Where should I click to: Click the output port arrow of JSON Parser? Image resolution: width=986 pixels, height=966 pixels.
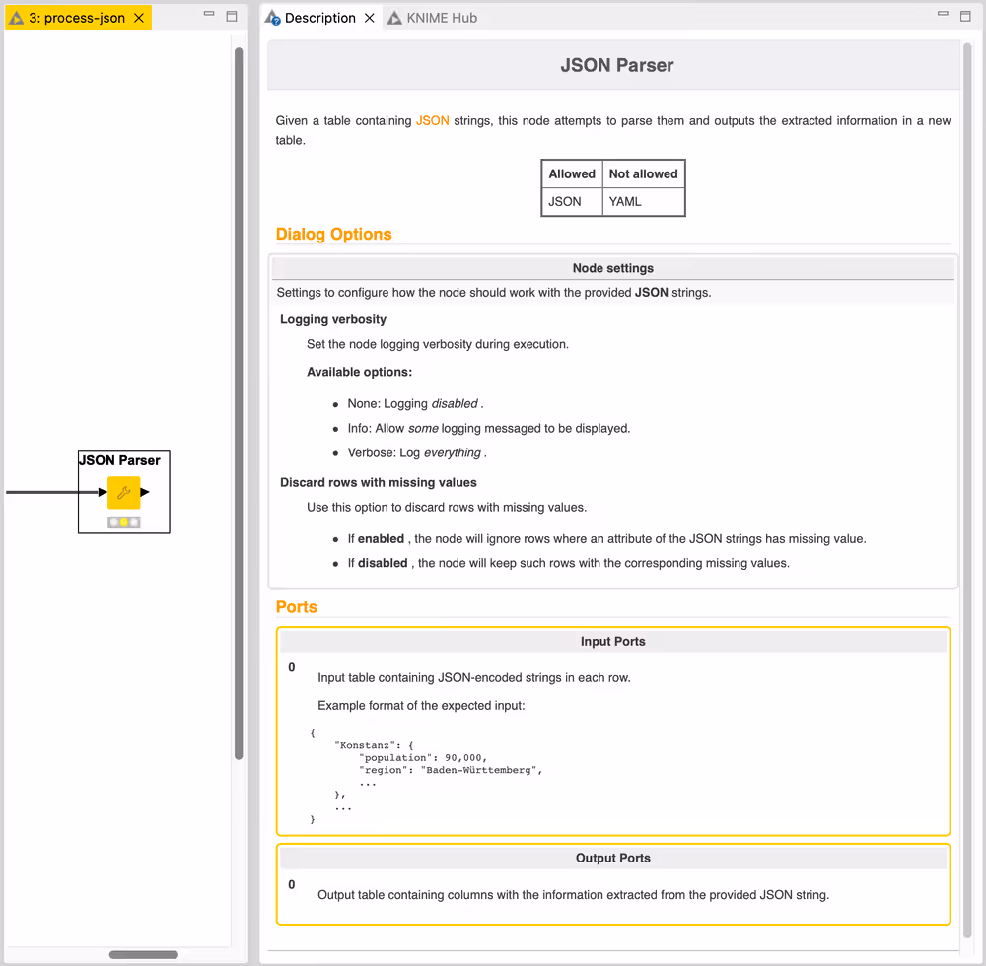pos(145,491)
